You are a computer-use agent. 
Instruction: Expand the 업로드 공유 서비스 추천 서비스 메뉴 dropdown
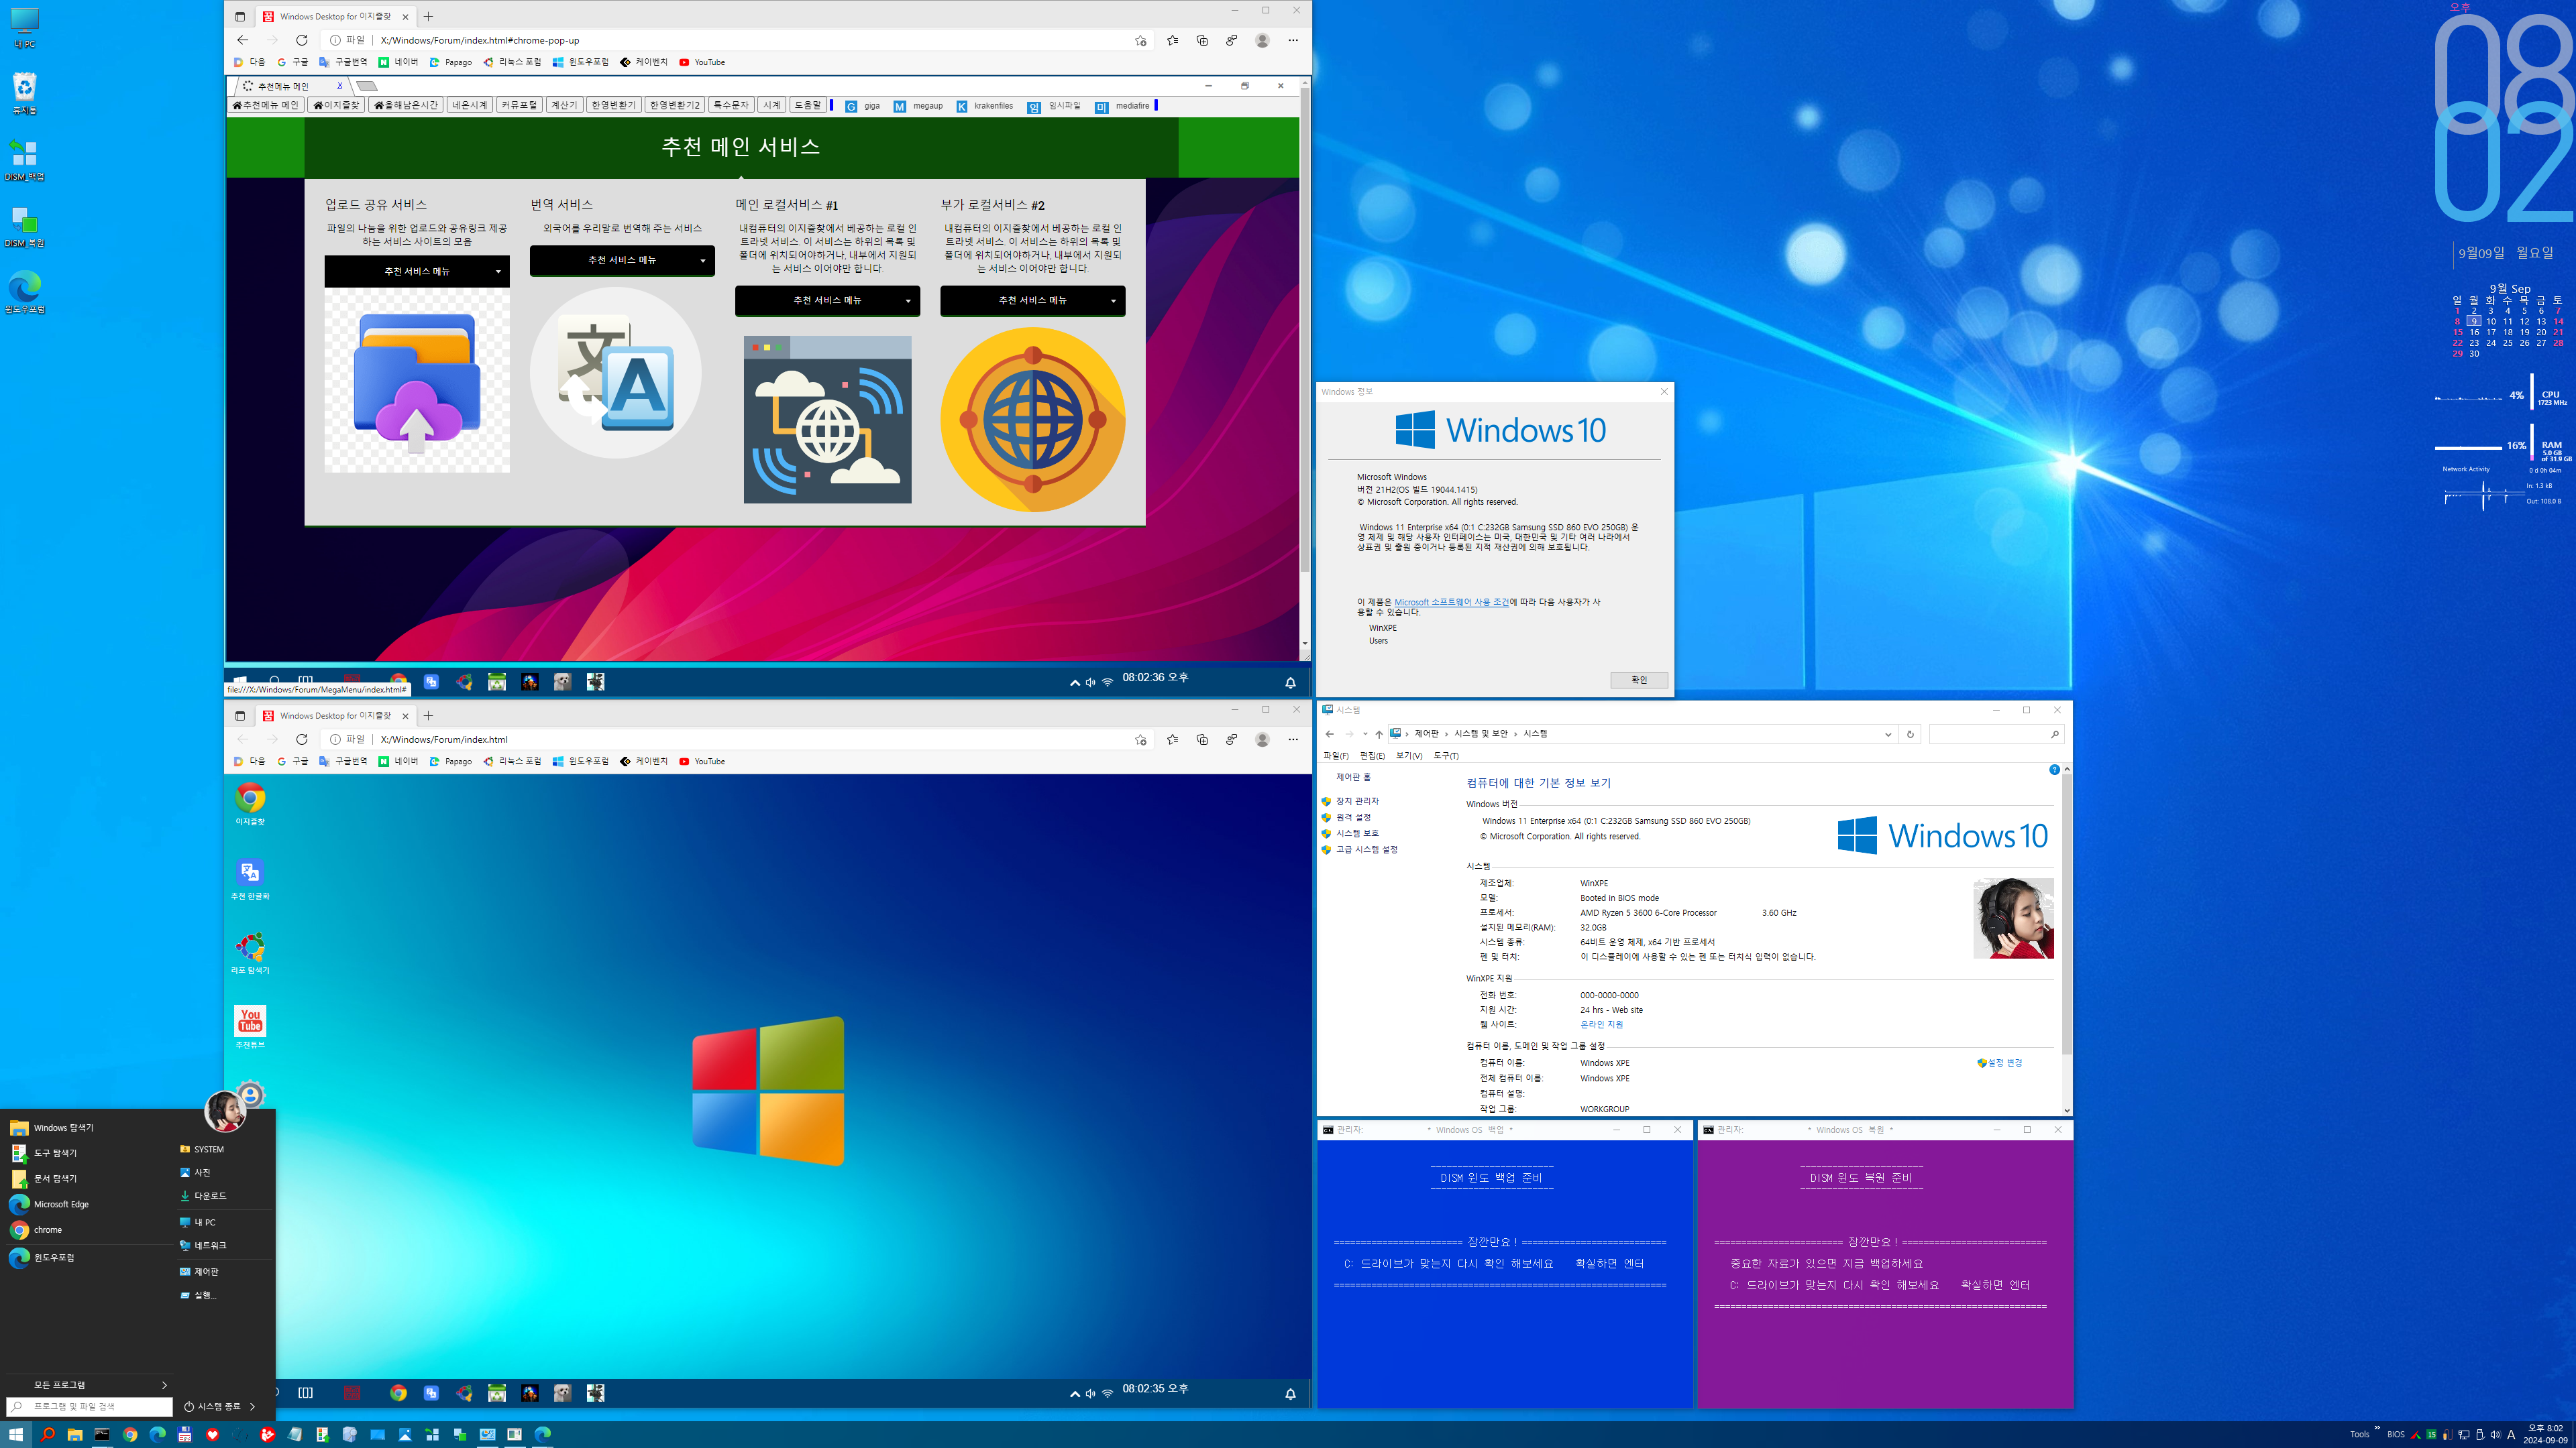point(417,271)
